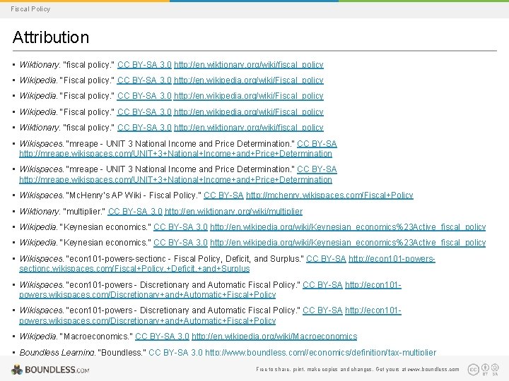
Task: Open CC BY-SA 3.0 in second Keynesian economics row
Action: [180, 243]
